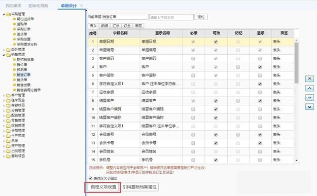This screenshot has width=317, height=196.
Task: Open the 我的桌面 tab
Action: coord(13,6)
